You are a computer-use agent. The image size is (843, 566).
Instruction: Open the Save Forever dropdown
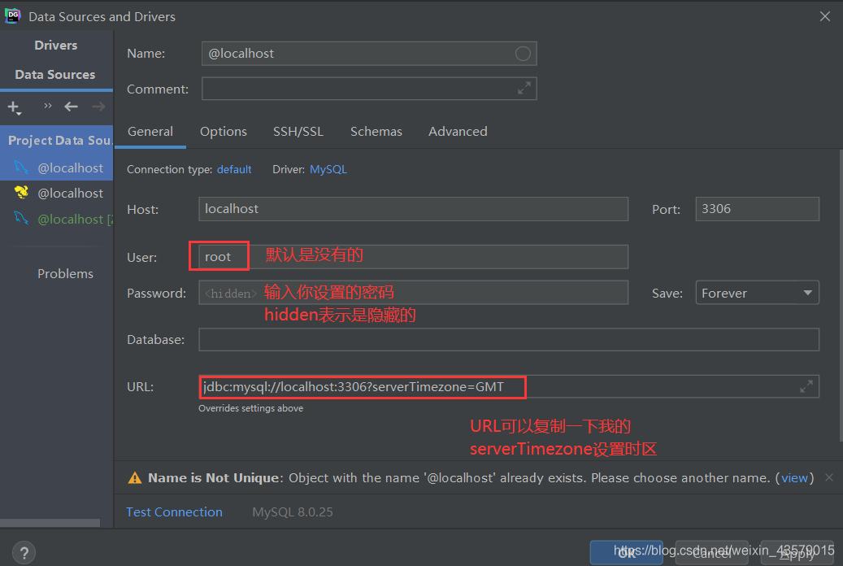(x=757, y=293)
